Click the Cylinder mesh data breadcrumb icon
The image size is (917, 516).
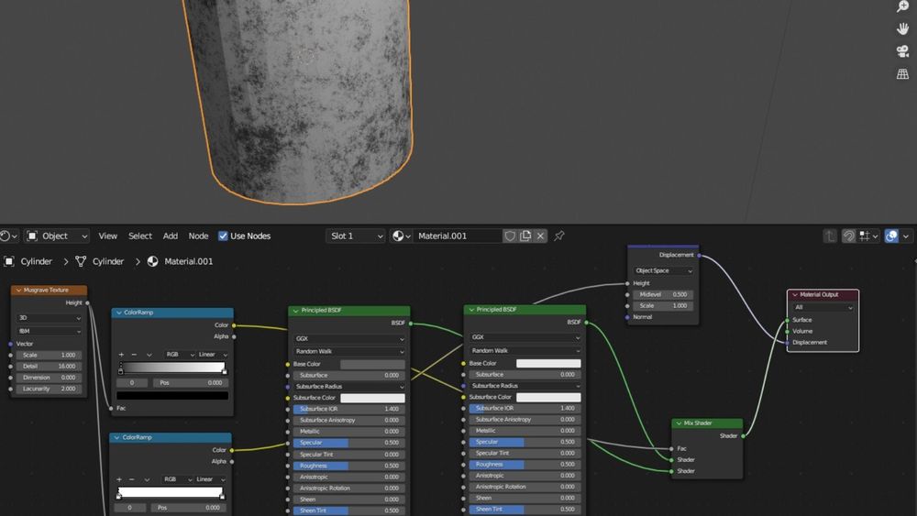(x=81, y=261)
